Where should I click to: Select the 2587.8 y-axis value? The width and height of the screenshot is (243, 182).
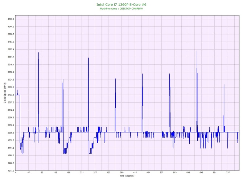11,102
